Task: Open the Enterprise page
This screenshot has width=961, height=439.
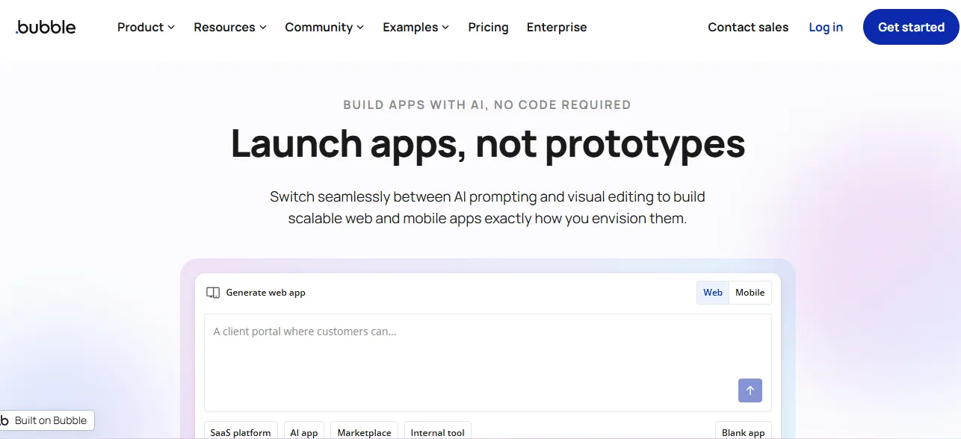Action: click(x=557, y=27)
